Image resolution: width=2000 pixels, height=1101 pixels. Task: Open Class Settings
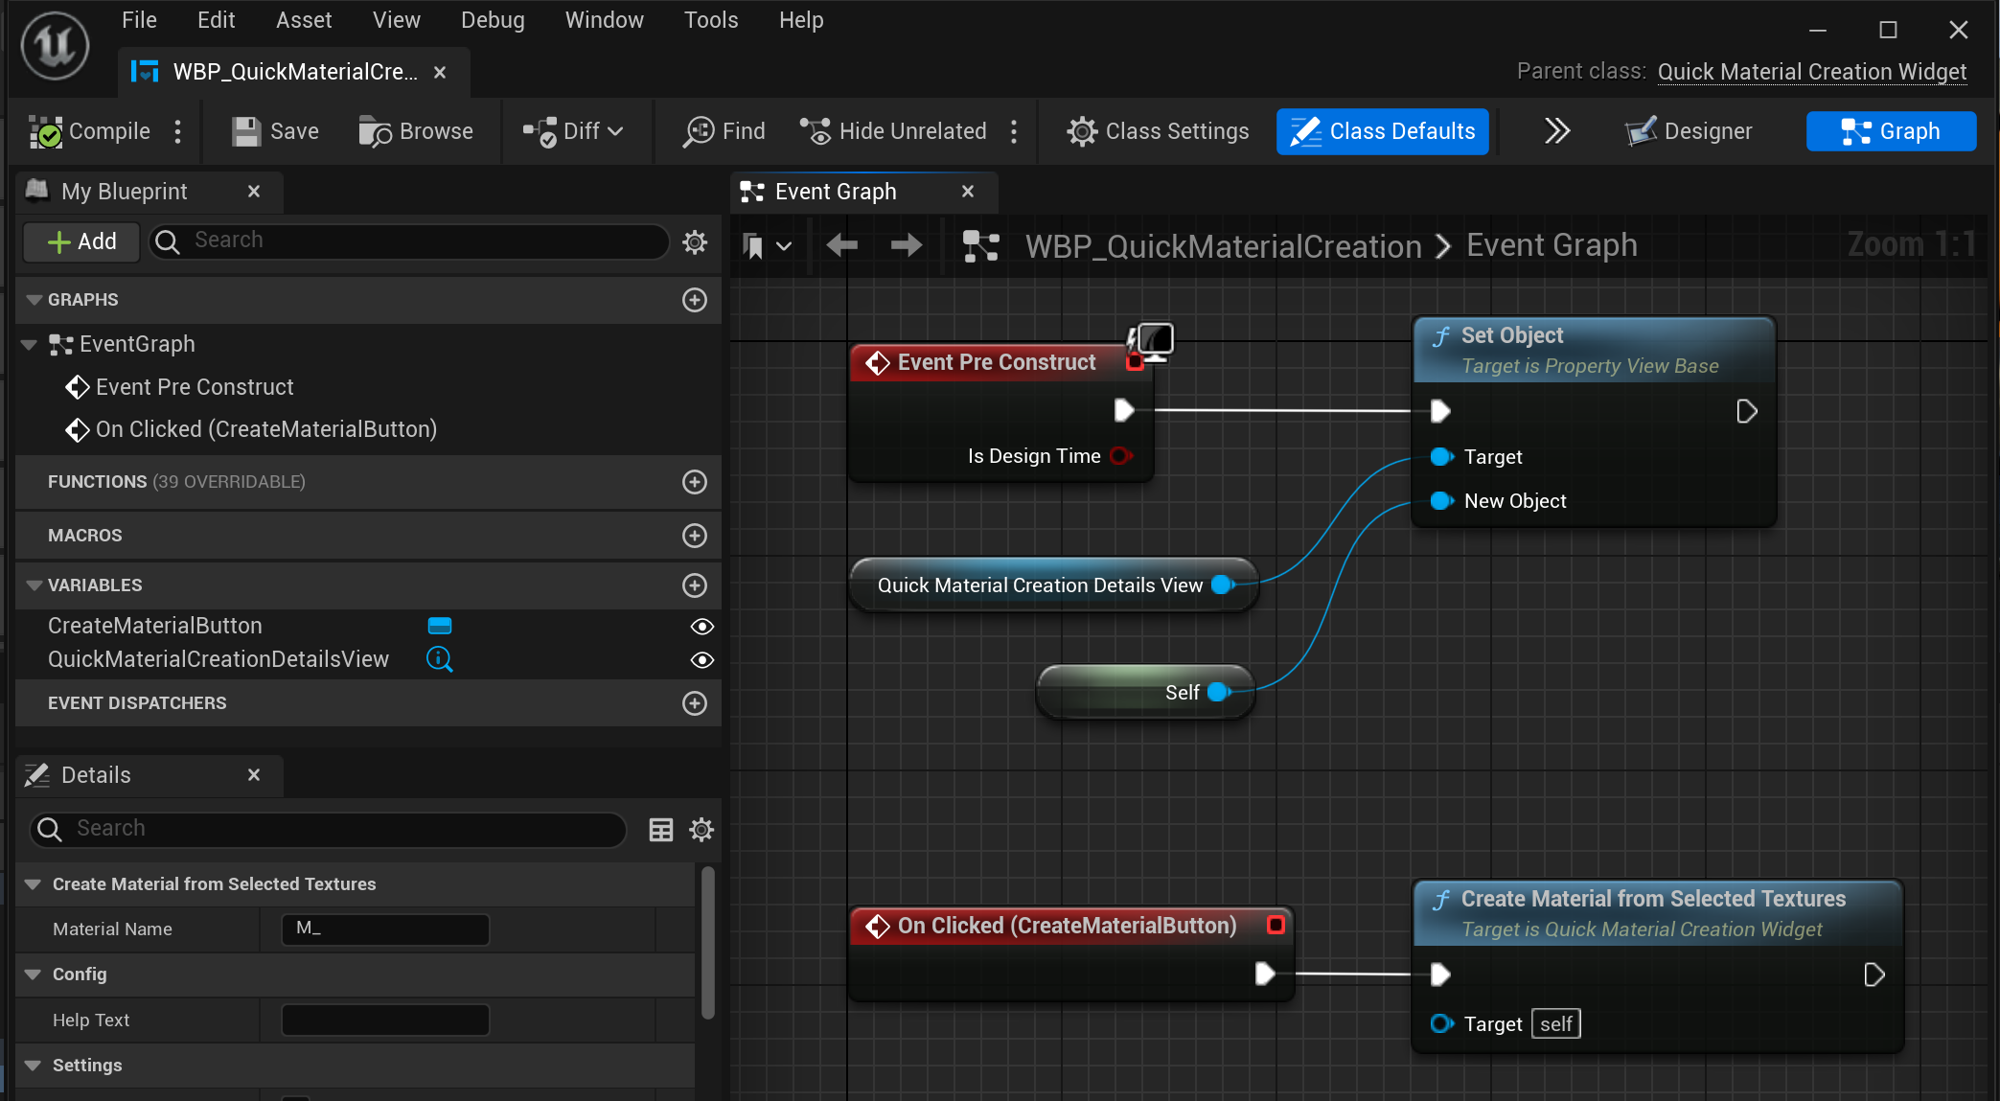coord(1158,131)
